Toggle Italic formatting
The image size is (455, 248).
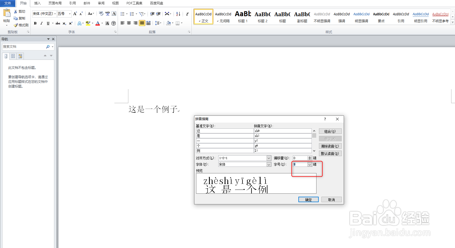[41, 23]
